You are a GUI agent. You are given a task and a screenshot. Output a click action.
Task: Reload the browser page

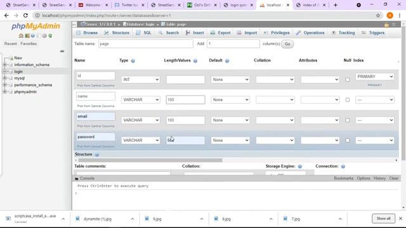[25, 15]
